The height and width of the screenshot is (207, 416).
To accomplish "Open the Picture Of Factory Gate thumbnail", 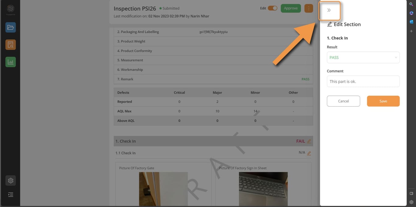I will coord(163,189).
